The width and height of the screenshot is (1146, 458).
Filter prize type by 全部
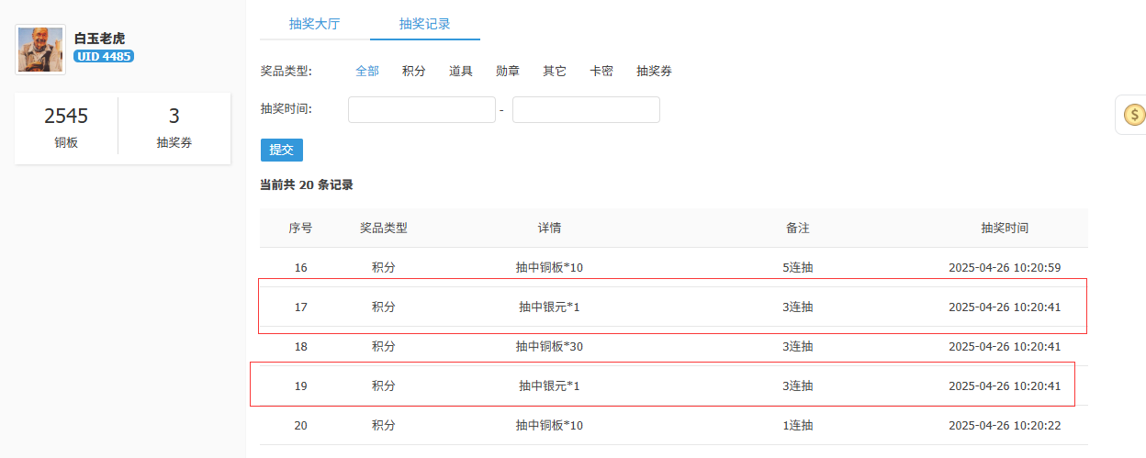(367, 71)
